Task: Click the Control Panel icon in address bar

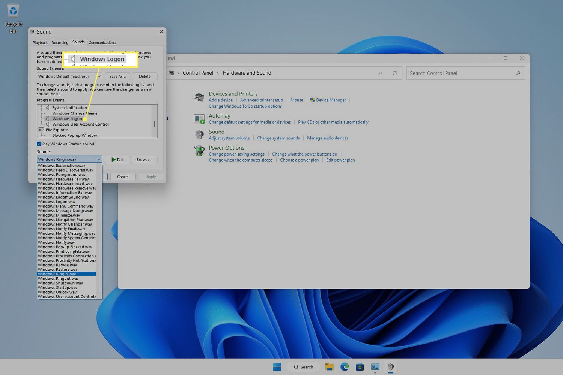Action: (172, 73)
